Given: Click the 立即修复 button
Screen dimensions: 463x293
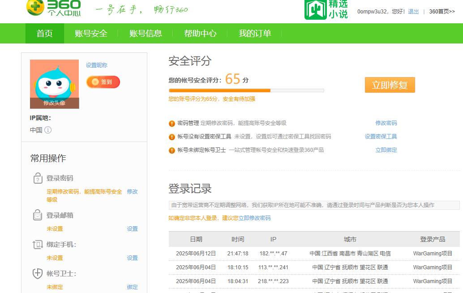Looking at the screenshot, I should [x=389, y=85].
